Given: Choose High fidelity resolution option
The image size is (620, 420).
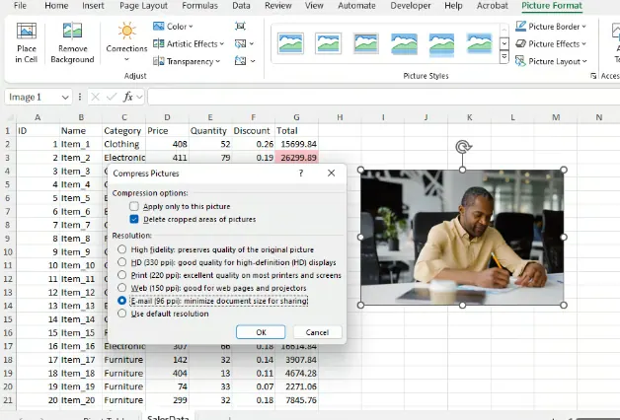Looking at the screenshot, I should click(122, 249).
